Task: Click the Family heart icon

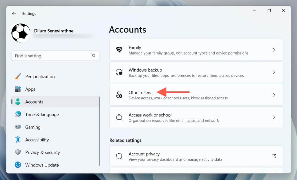Action: [119, 50]
